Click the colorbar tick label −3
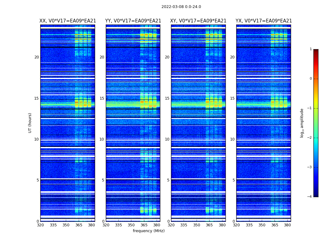Screen dimensions: 323x246 (x=309, y=167)
